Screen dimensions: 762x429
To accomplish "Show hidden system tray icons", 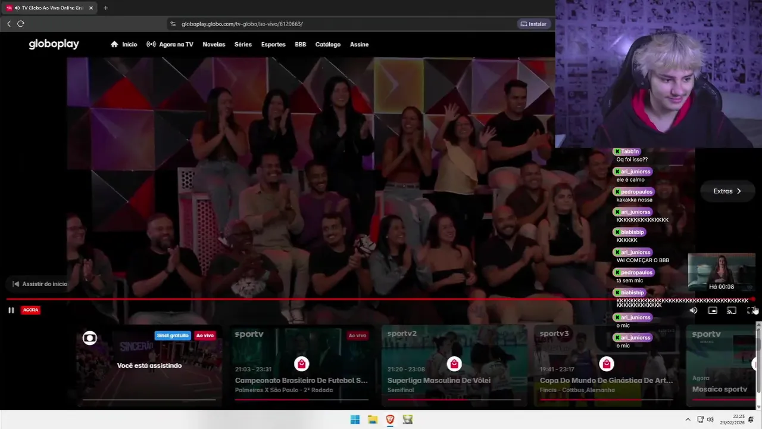I will pyautogui.click(x=688, y=419).
